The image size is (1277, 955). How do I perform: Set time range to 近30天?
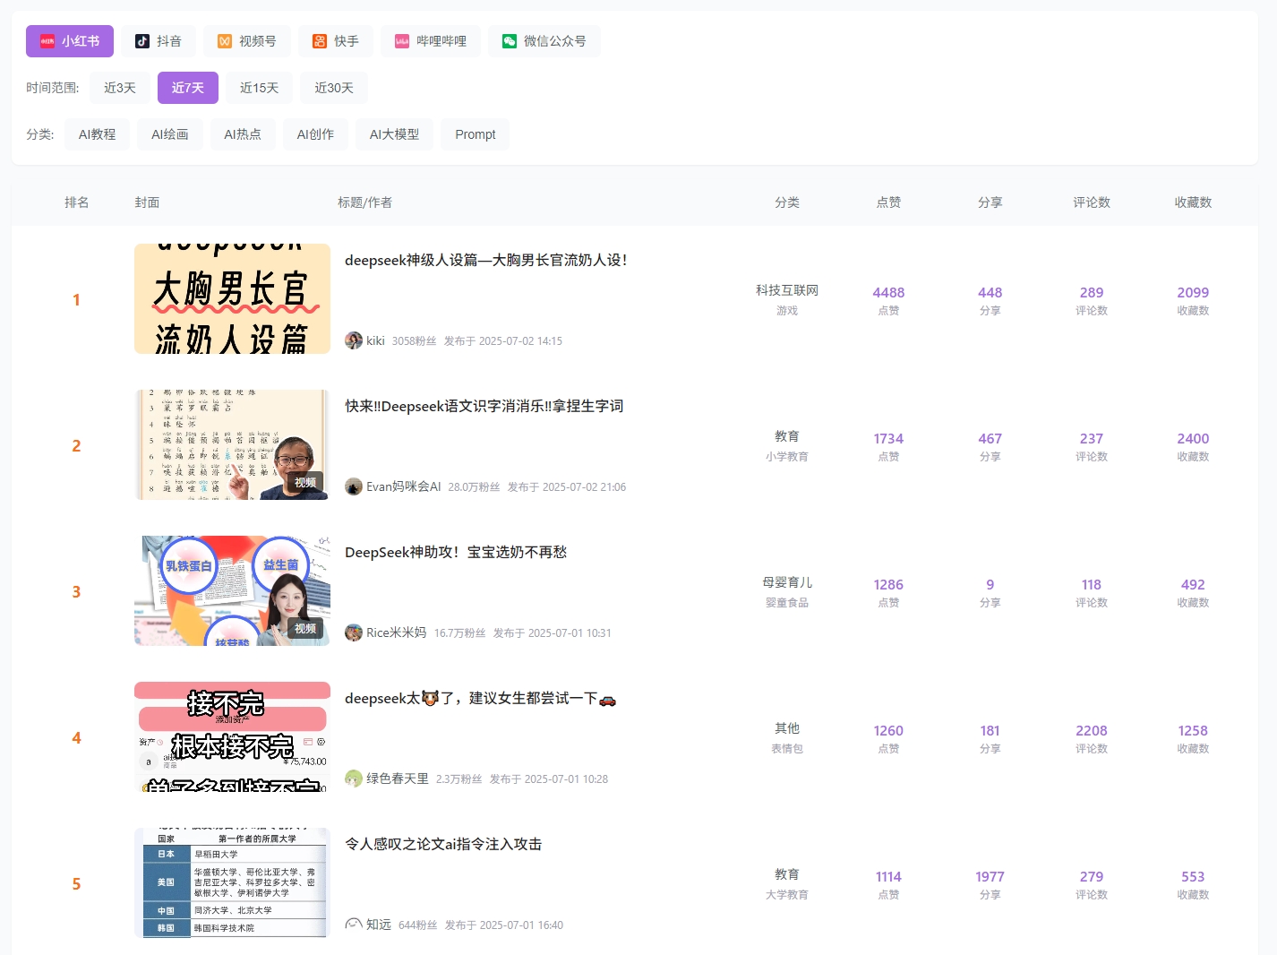tap(334, 88)
